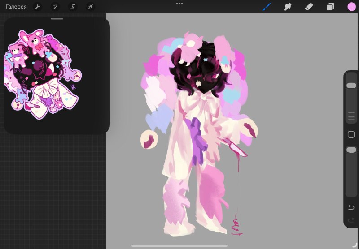Tap the brush size slider handle
Viewport: 359px width, 249px height.
tap(351, 86)
